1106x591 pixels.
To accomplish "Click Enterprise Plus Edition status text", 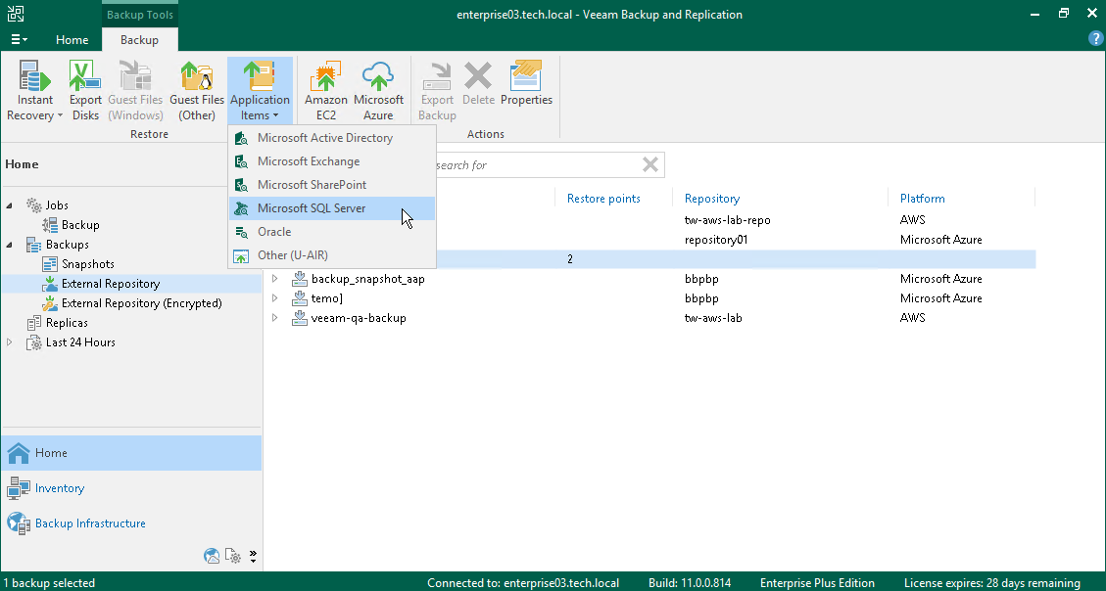I will [x=817, y=583].
